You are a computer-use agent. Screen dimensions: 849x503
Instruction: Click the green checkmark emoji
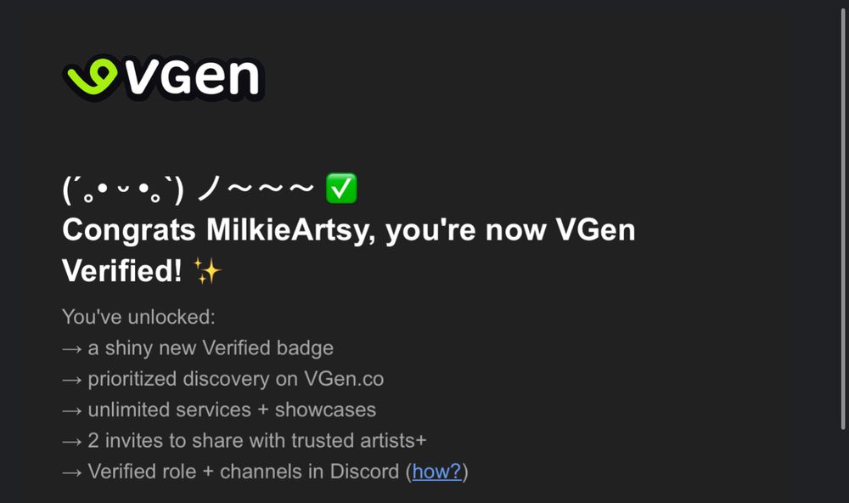coord(341,188)
